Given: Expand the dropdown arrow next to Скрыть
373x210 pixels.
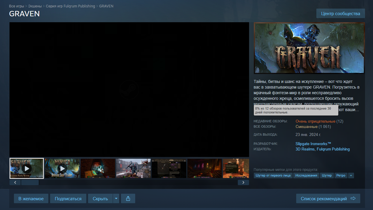Looking at the screenshot, I should pos(116,198).
